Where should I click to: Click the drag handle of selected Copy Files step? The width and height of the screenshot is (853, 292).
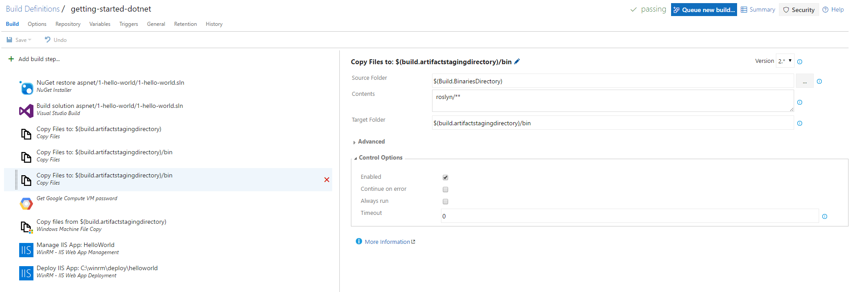click(16, 180)
